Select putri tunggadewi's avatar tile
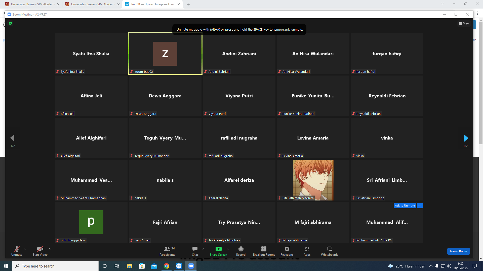The height and width of the screenshot is (271, 483). 91,222
